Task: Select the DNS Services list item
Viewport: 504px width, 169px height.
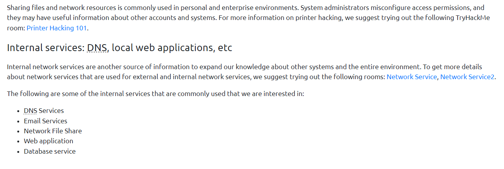Action: (44, 111)
